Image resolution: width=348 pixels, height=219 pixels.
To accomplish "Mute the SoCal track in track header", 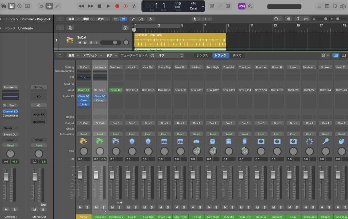I will pyautogui.click(x=80, y=42).
